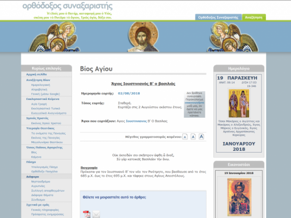This screenshot has height=218, width=291.
Task: Select the smallest text size icon
Action: click(x=185, y=137)
